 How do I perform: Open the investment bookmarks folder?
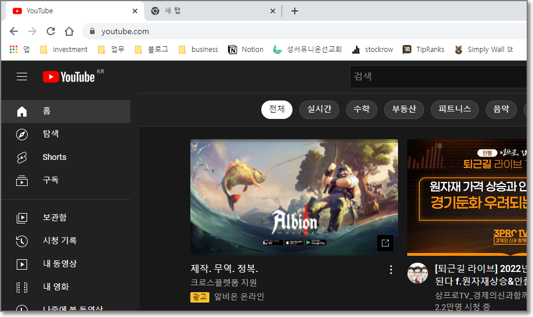pyautogui.click(x=64, y=50)
